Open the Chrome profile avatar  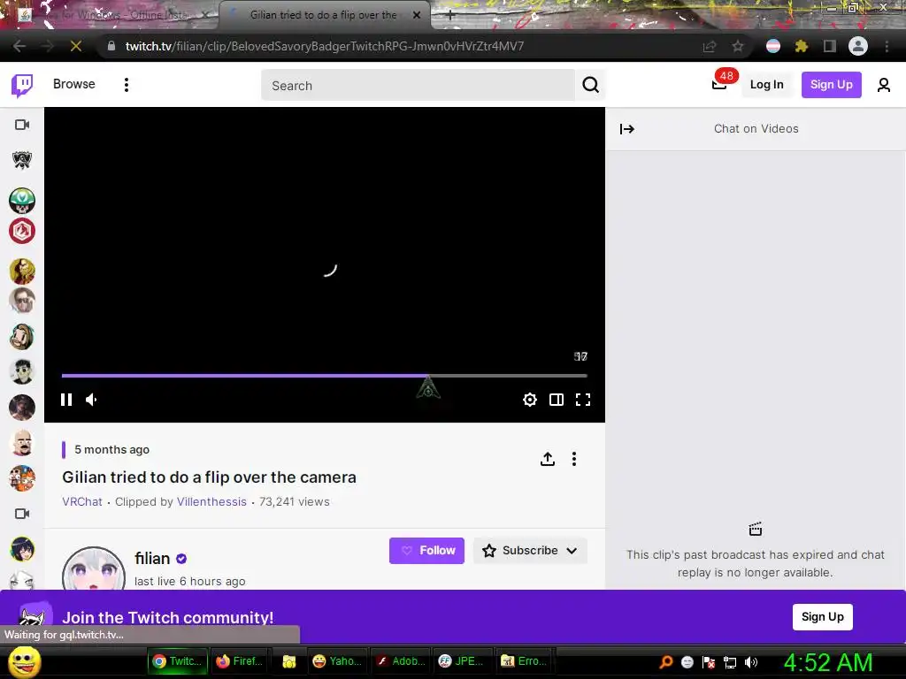click(857, 46)
